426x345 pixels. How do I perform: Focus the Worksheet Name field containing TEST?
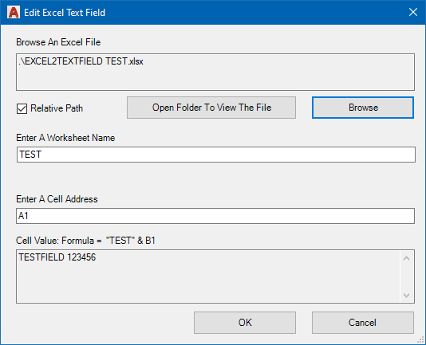(x=216, y=155)
